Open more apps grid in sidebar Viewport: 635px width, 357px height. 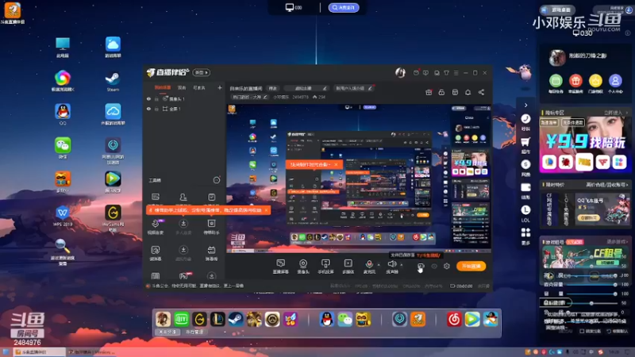pos(525,236)
